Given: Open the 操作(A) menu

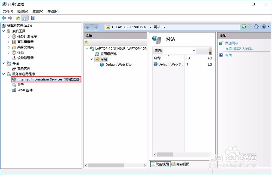Looking at the screenshot, I should pyautogui.click(x=23, y=11).
